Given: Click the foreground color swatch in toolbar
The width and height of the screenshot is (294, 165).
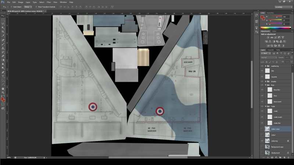Looking at the screenshot, I should click(2, 99).
